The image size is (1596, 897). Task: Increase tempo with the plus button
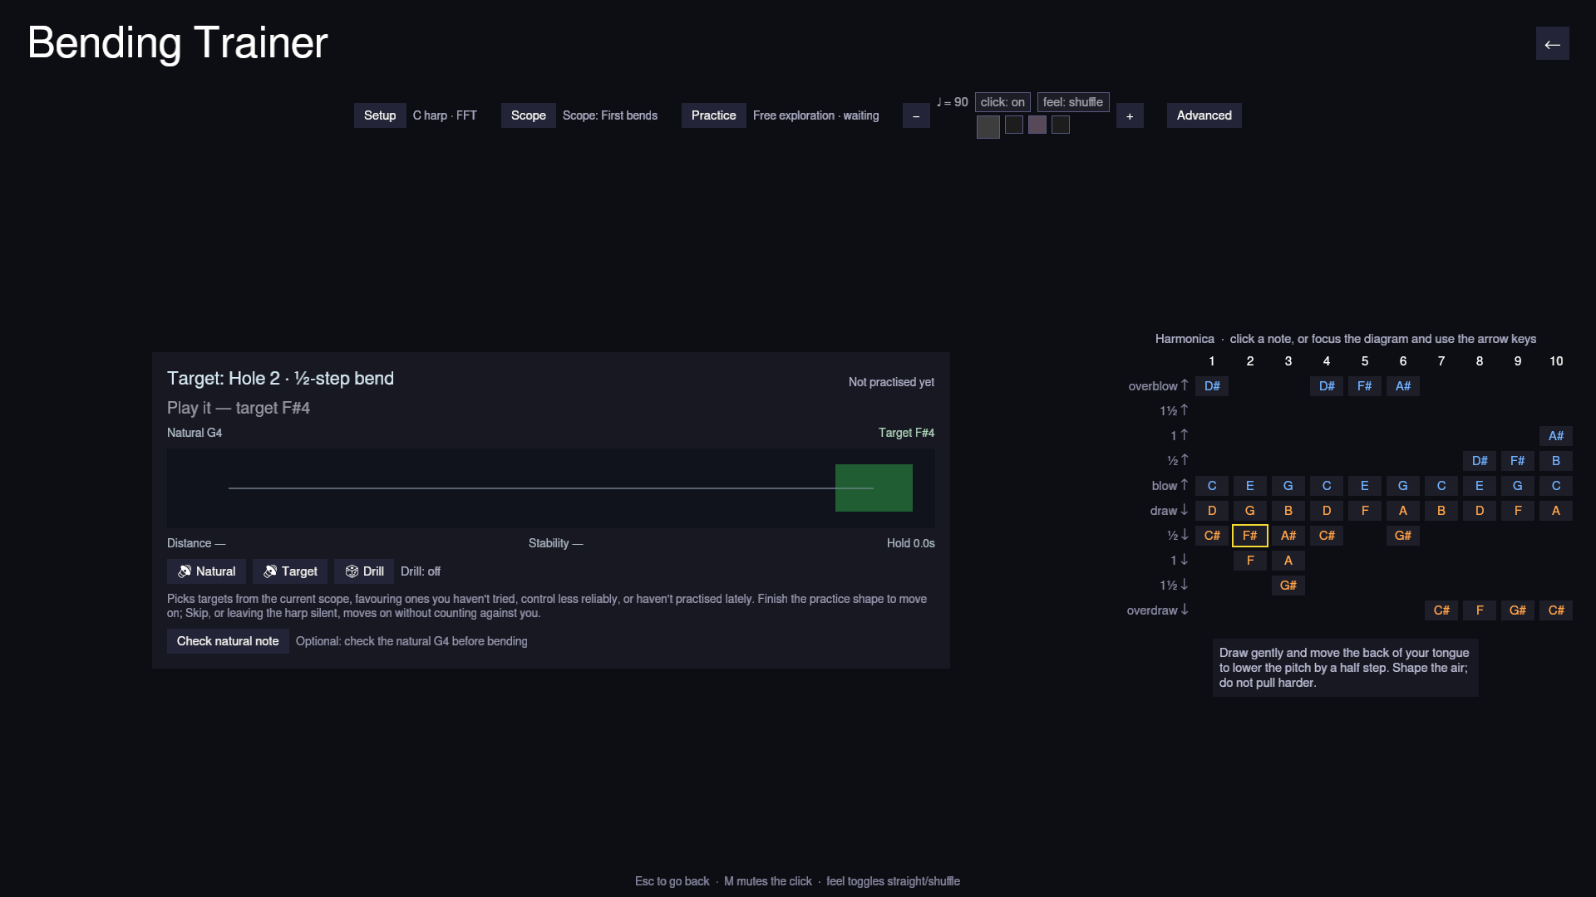pos(1130,115)
